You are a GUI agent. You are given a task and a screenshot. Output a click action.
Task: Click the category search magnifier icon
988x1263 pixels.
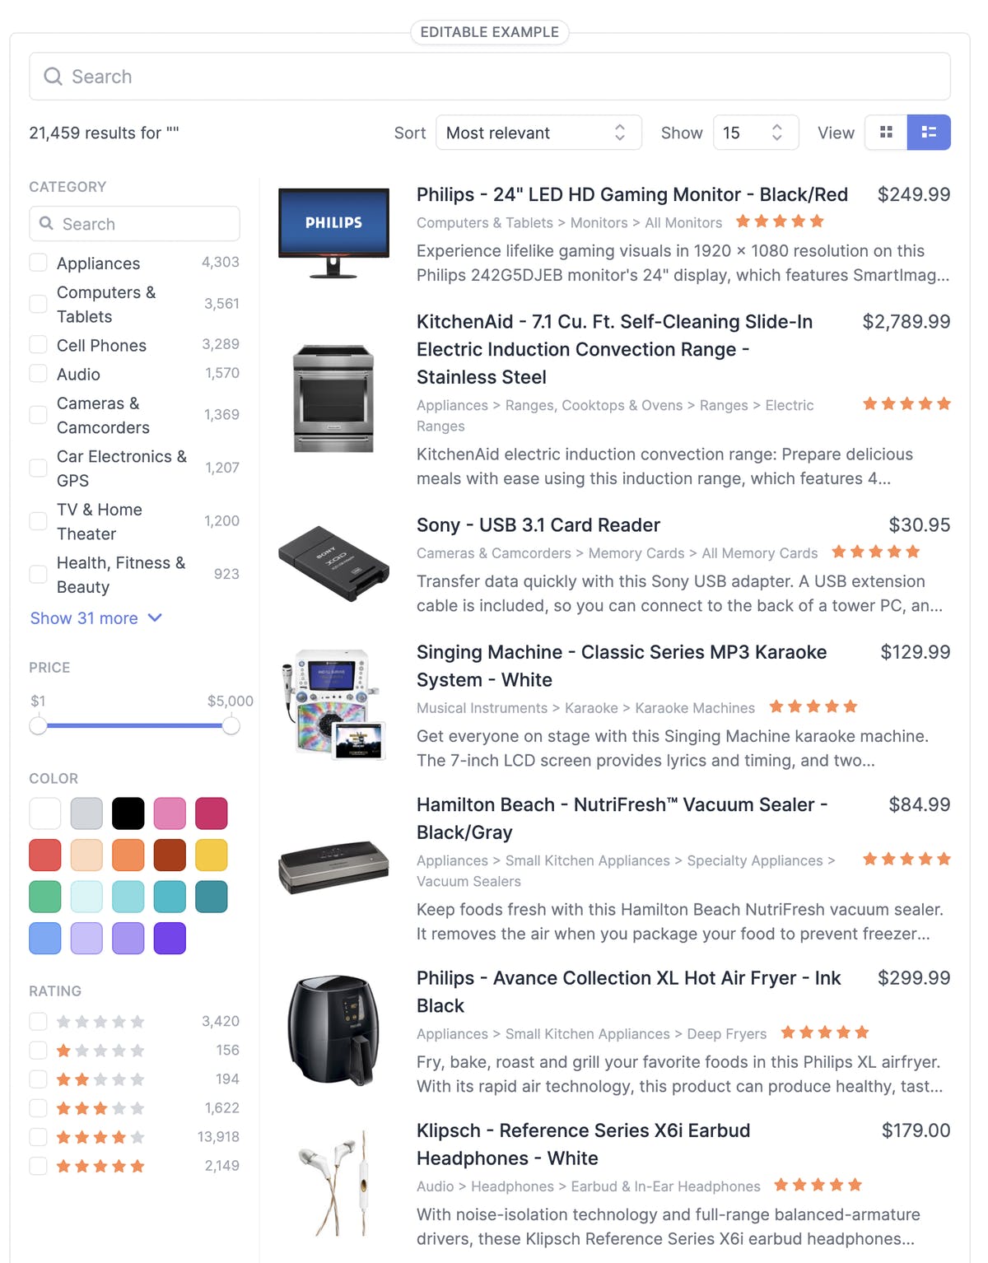47,223
